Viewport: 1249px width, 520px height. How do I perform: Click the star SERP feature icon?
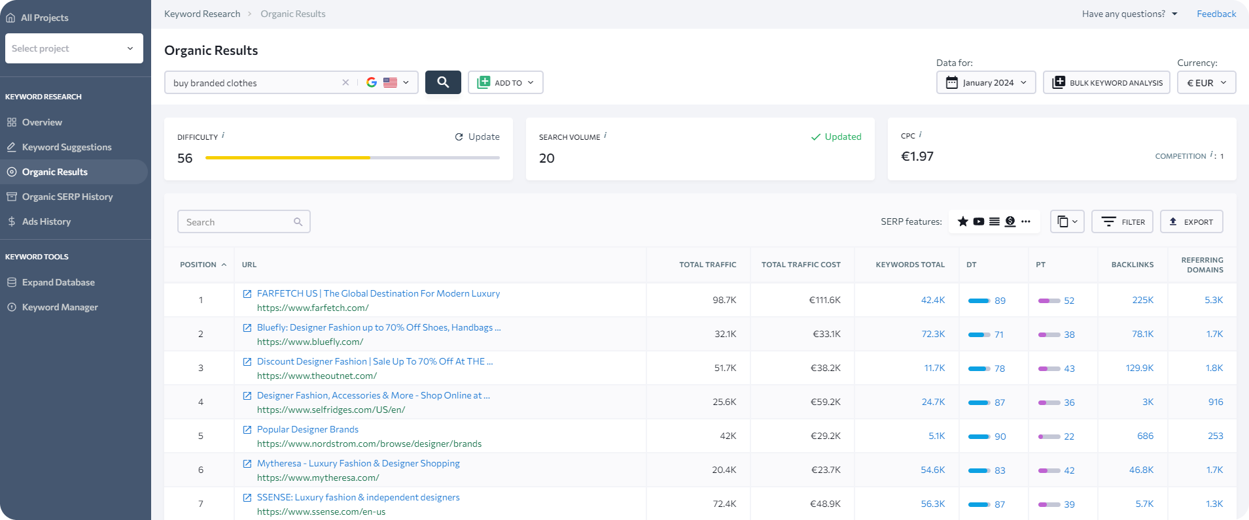962,221
